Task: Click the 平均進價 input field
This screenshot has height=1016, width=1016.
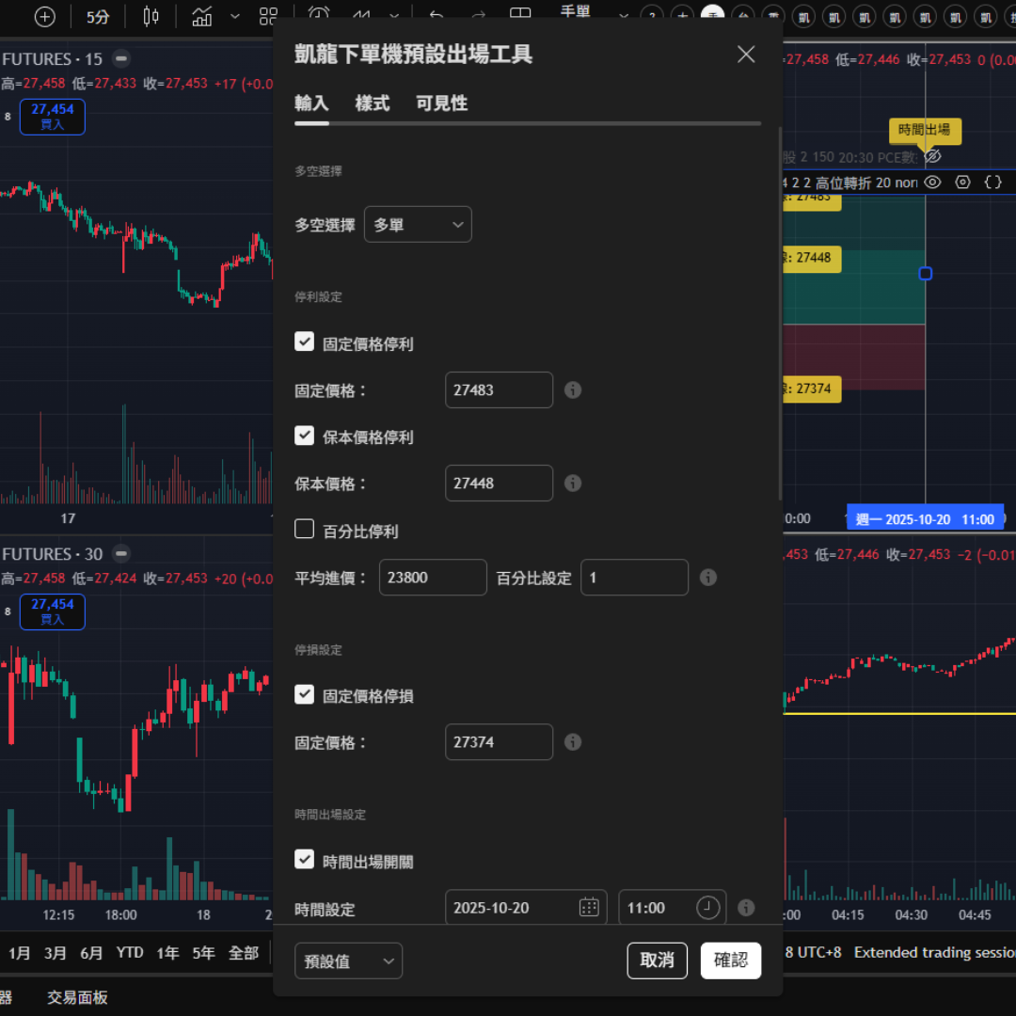Action: 433,578
